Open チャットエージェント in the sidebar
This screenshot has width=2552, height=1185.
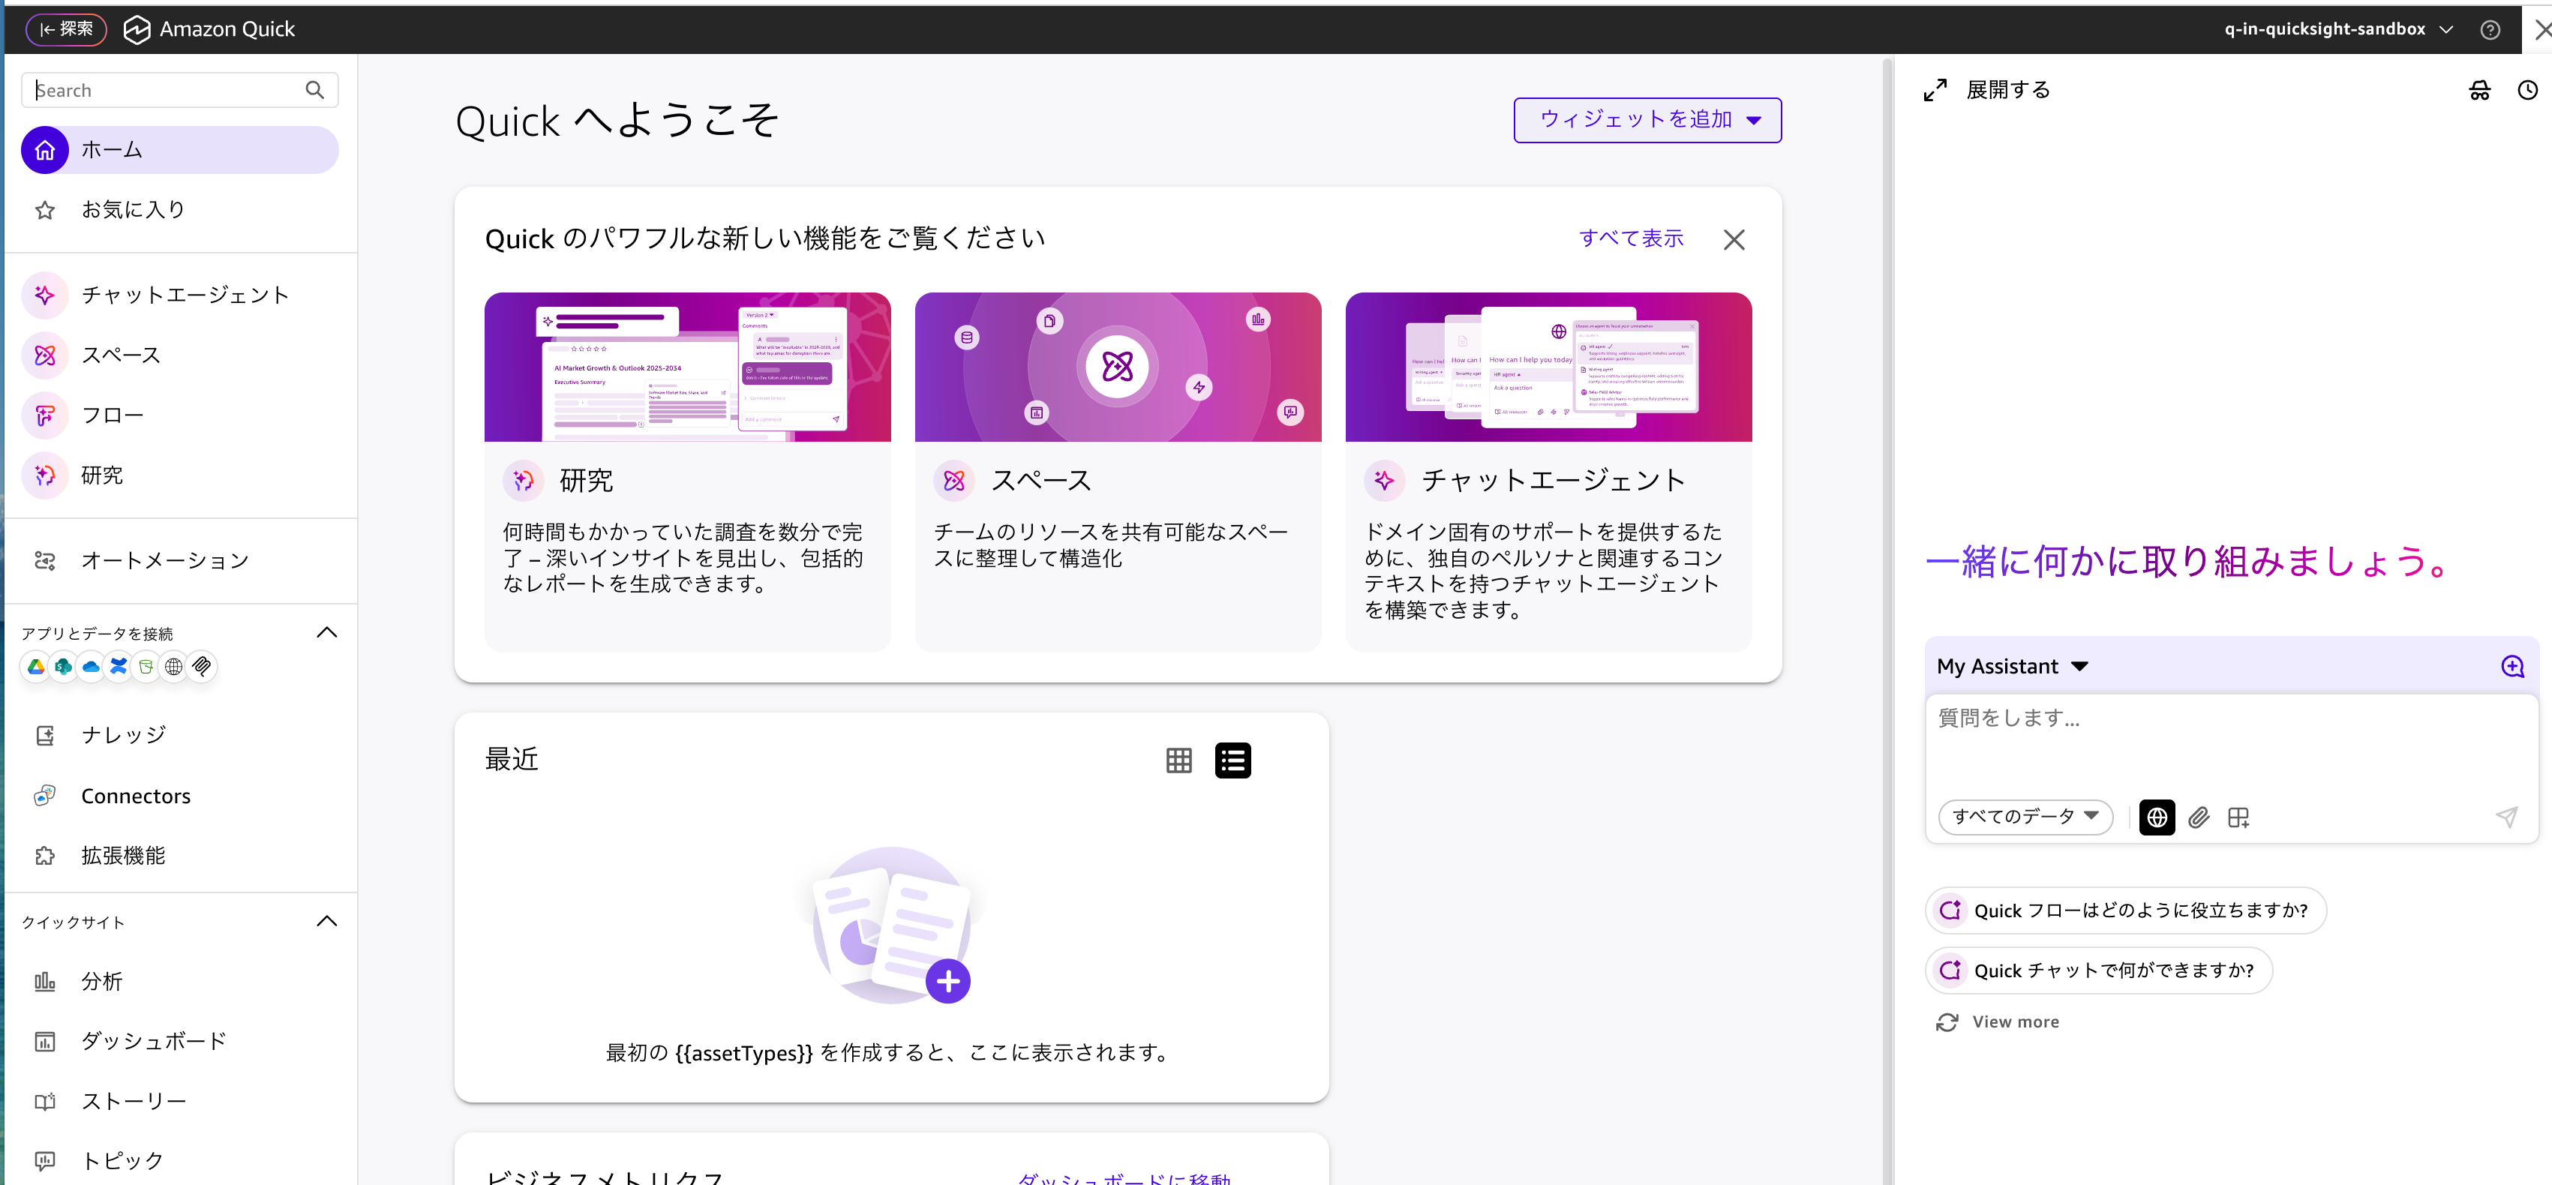(179, 295)
